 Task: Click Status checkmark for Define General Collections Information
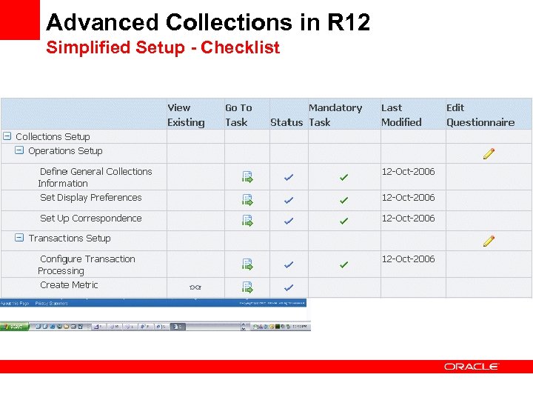coord(289,177)
